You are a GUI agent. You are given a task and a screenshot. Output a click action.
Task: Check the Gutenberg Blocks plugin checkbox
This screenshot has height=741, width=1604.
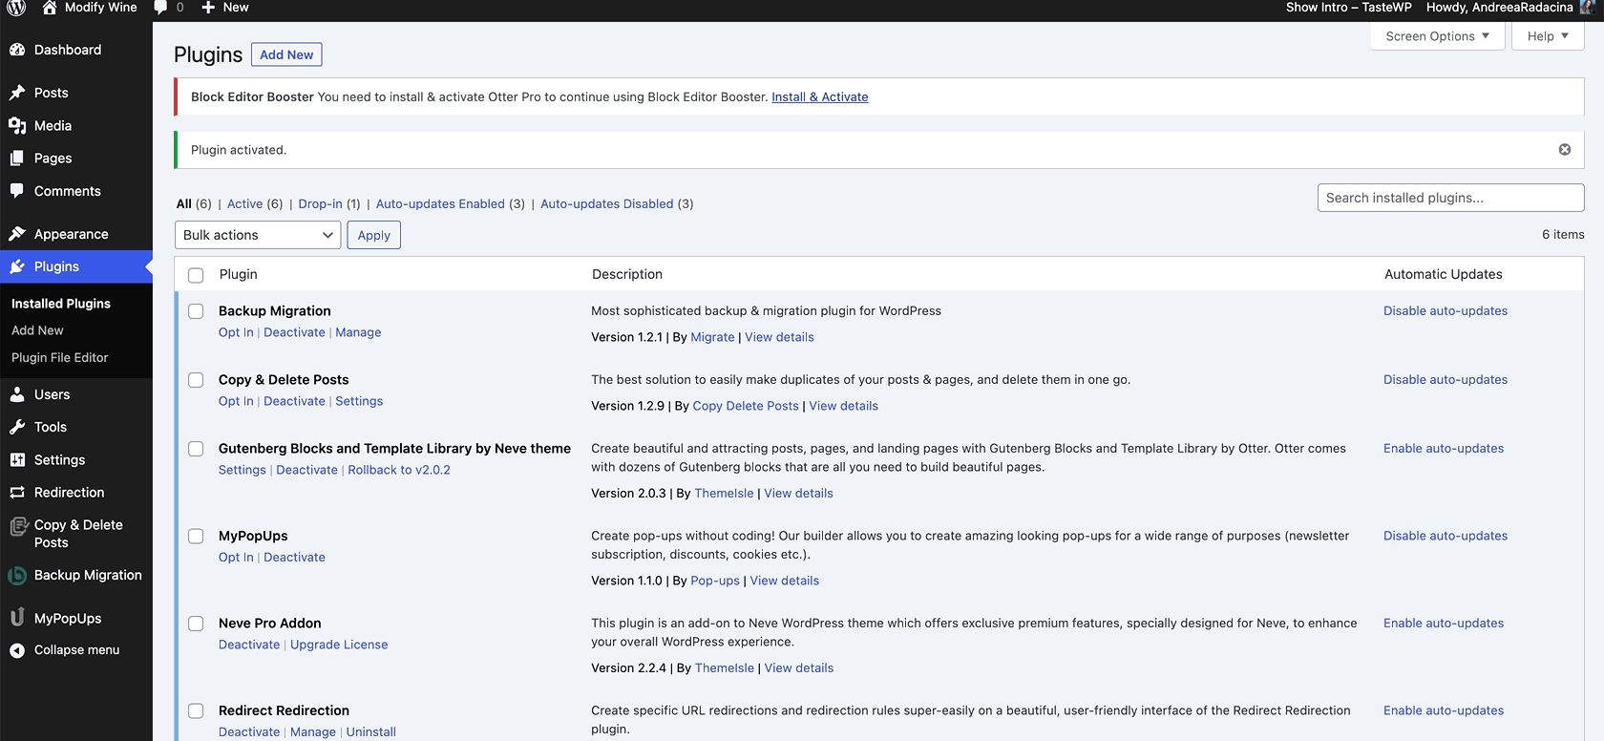196,449
